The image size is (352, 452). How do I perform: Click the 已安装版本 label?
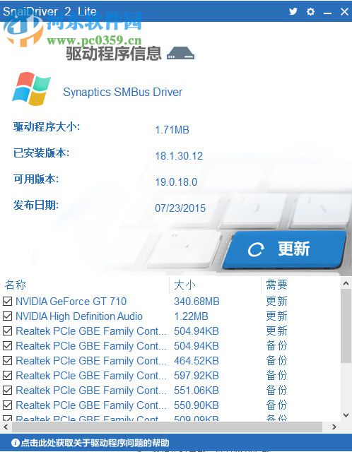coord(41,153)
